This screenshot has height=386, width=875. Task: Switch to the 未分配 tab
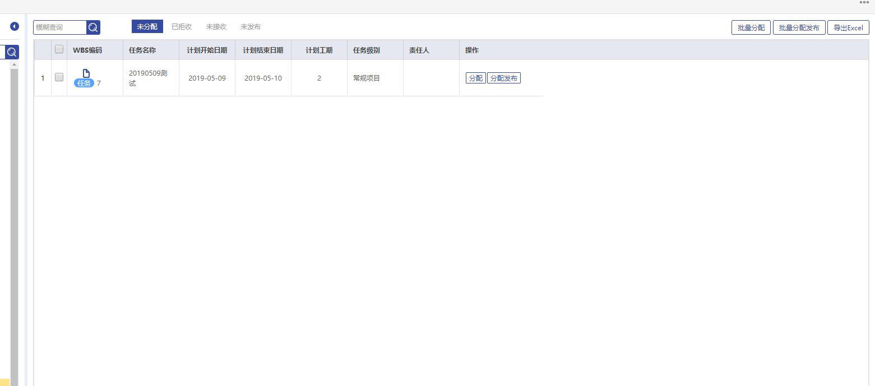tap(147, 27)
